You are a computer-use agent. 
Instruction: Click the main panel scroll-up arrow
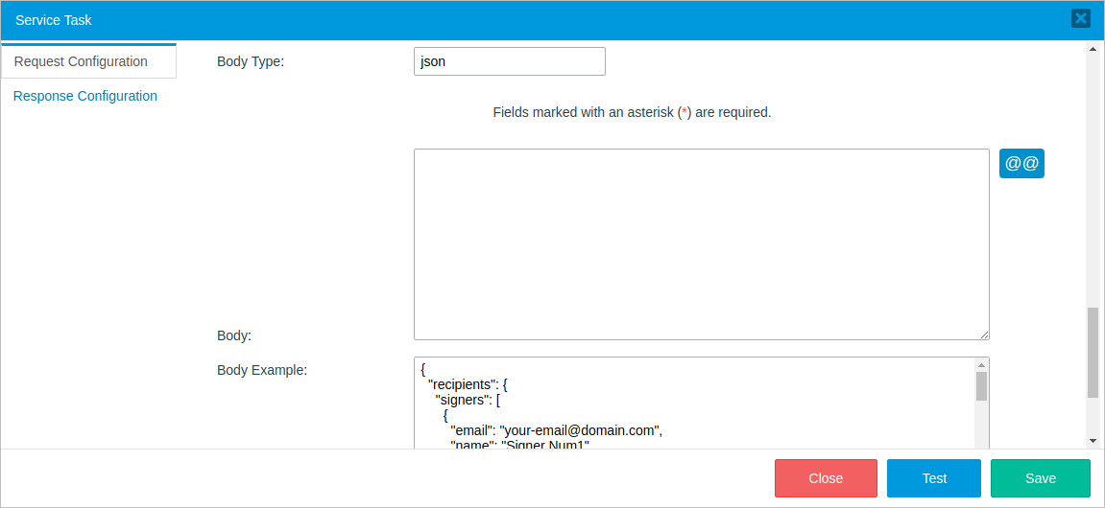[x=1093, y=48]
